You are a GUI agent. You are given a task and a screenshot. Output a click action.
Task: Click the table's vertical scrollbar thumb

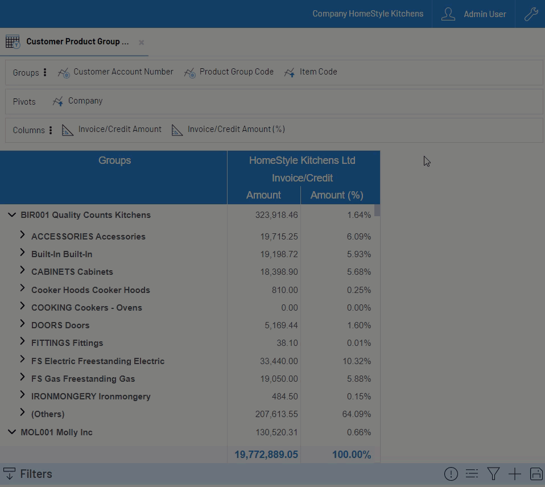377,211
